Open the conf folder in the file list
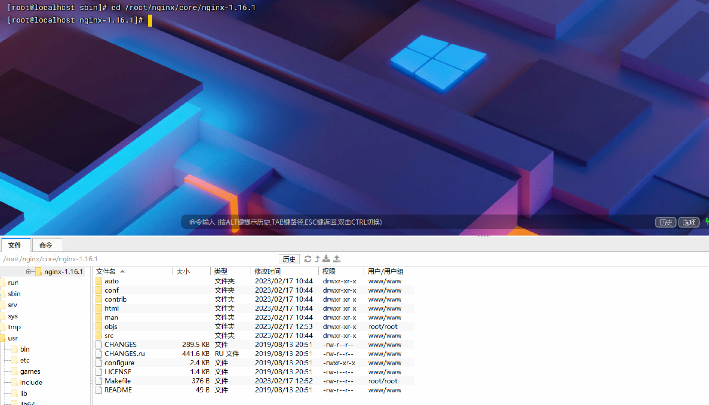Image resolution: width=709 pixels, height=405 pixels. tap(112, 290)
